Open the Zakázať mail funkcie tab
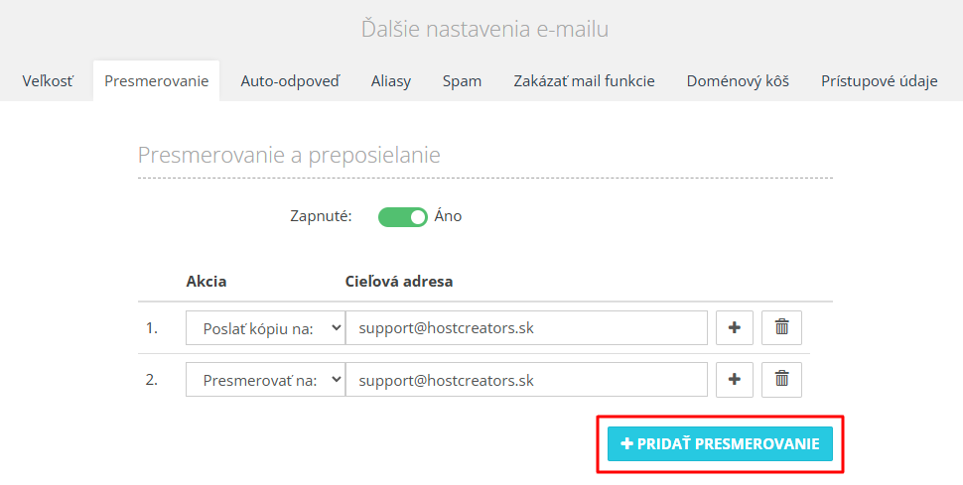Screen dimensions: 963x485 pyautogui.click(x=584, y=81)
